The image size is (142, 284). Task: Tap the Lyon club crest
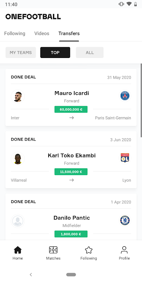(x=125, y=158)
